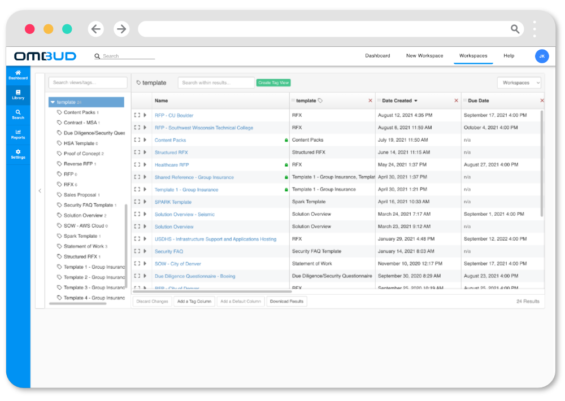Click the Ombud logo
This screenshot has width=565, height=401.
[x=45, y=56]
